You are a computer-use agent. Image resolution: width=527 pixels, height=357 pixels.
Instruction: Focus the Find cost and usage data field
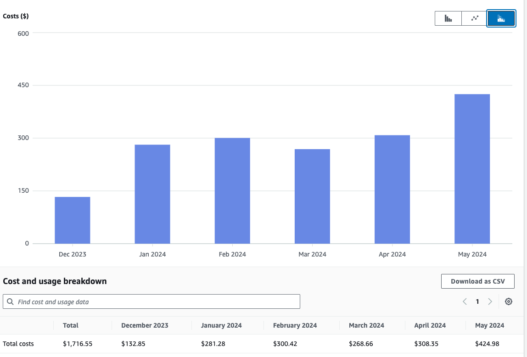click(156, 302)
